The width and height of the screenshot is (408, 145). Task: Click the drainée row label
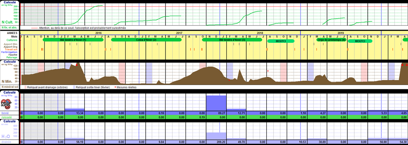pyautogui.click(x=6, y=142)
